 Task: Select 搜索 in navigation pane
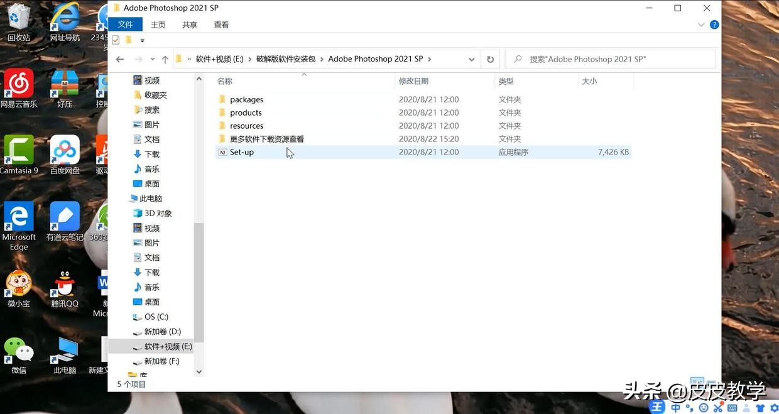[151, 110]
